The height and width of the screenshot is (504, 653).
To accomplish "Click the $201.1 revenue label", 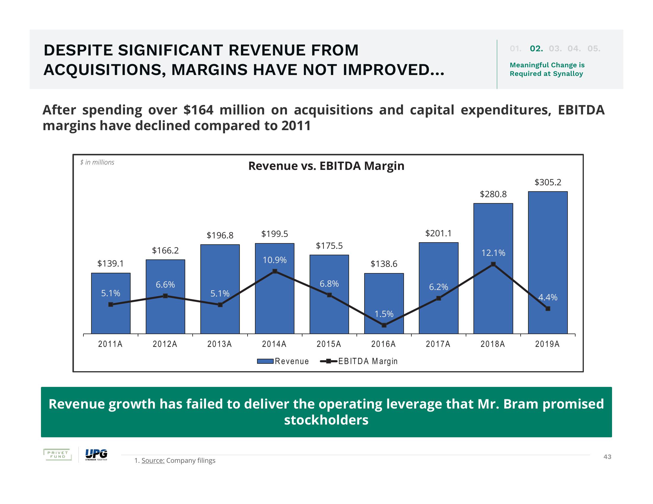I will point(438,233).
